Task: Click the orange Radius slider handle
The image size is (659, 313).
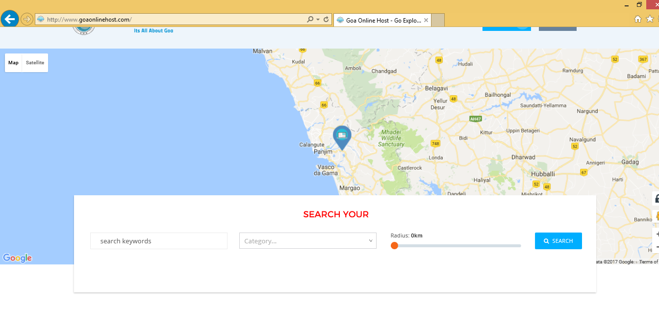Action: click(x=394, y=246)
